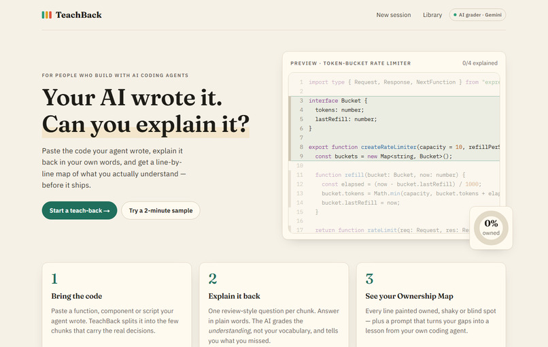Open the New session page
Viewport: 548px width, 347px height.
(x=394, y=15)
